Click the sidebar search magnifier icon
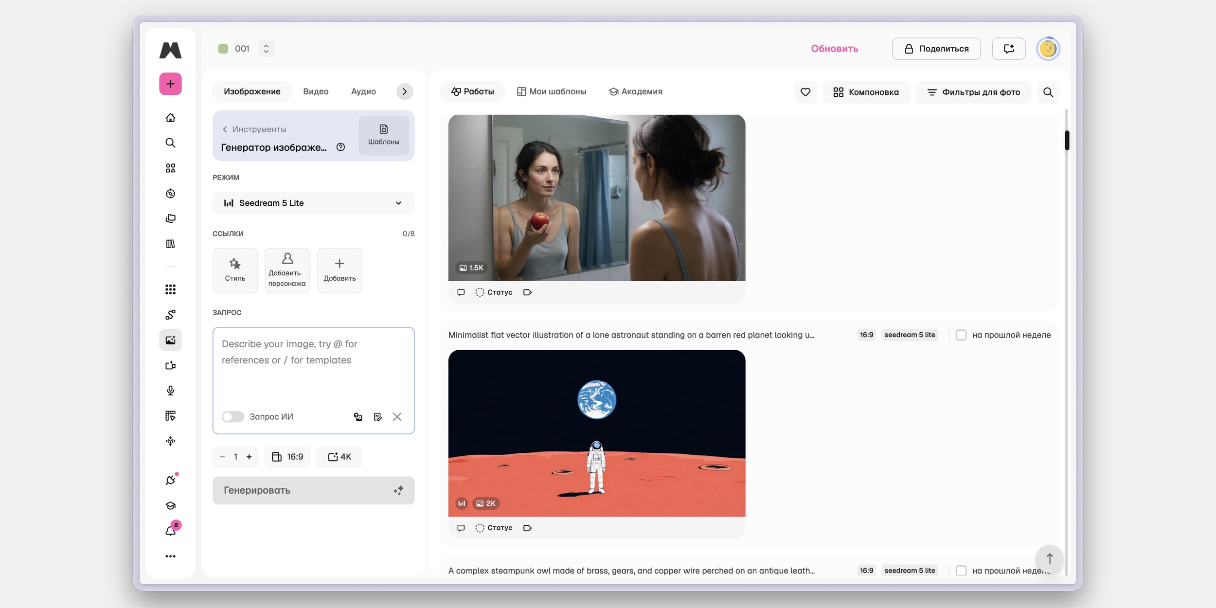Image resolution: width=1216 pixels, height=608 pixels. (170, 143)
